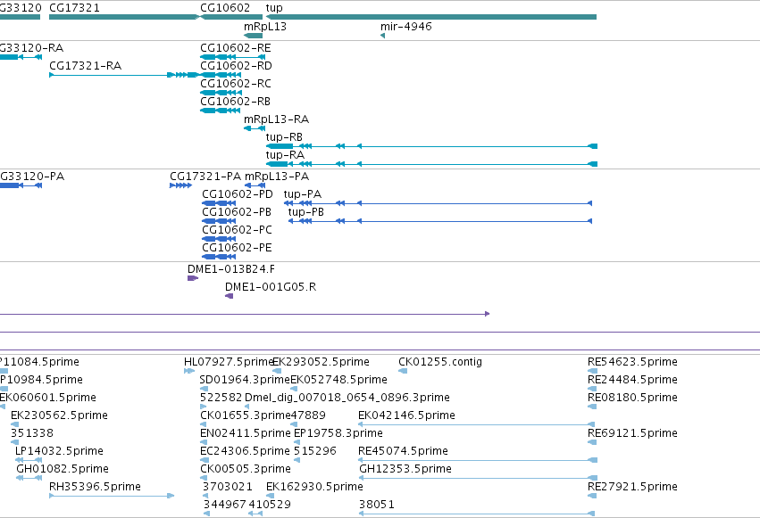Select the Dmel_dig_007018_0654_0896.3prime label

347,398
